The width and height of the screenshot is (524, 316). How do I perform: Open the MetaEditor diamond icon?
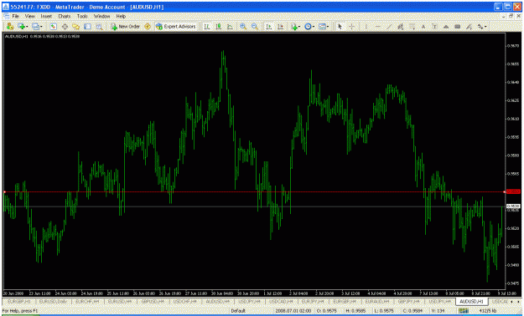[148, 27]
